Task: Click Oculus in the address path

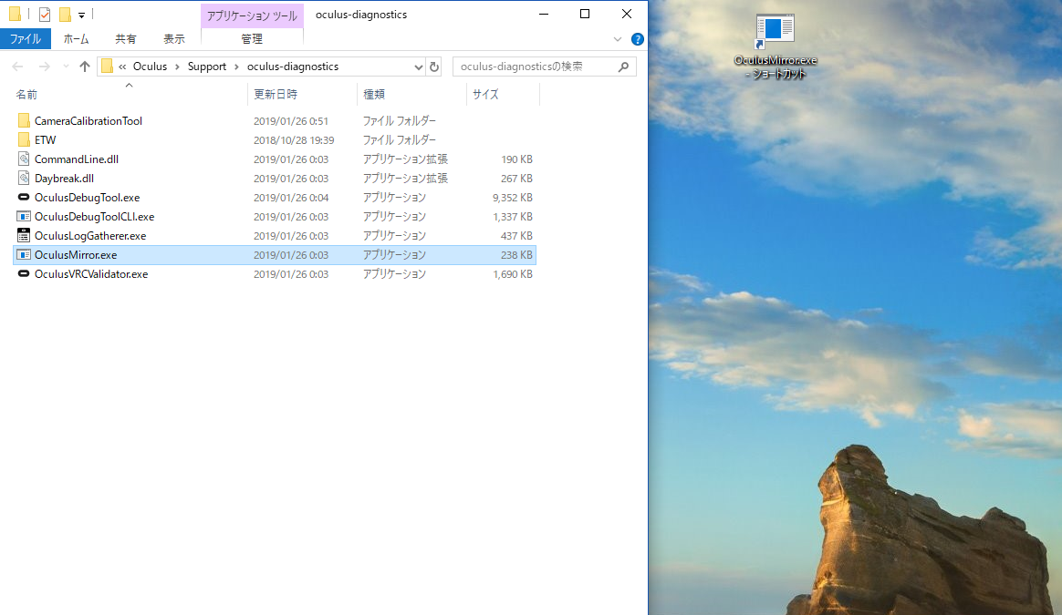Action: pyautogui.click(x=150, y=67)
